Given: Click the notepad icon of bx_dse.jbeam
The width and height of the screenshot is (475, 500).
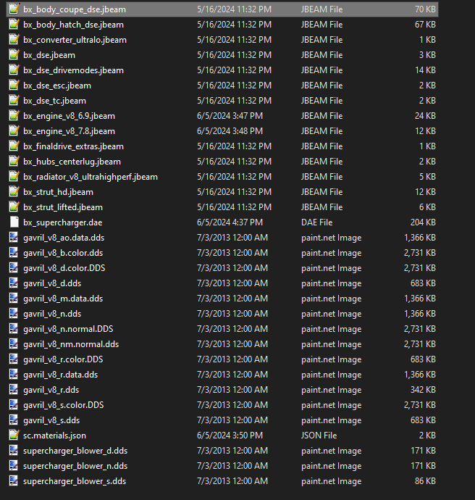Looking at the screenshot, I should click(14, 55).
